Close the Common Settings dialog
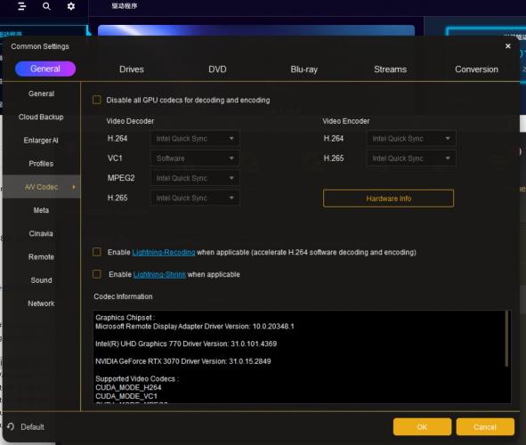The image size is (526, 445). [x=508, y=46]
